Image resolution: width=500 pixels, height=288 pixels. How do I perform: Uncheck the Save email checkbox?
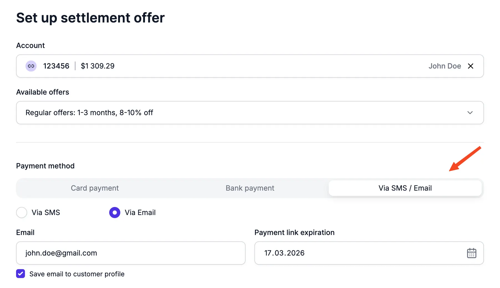pos(21,274)
